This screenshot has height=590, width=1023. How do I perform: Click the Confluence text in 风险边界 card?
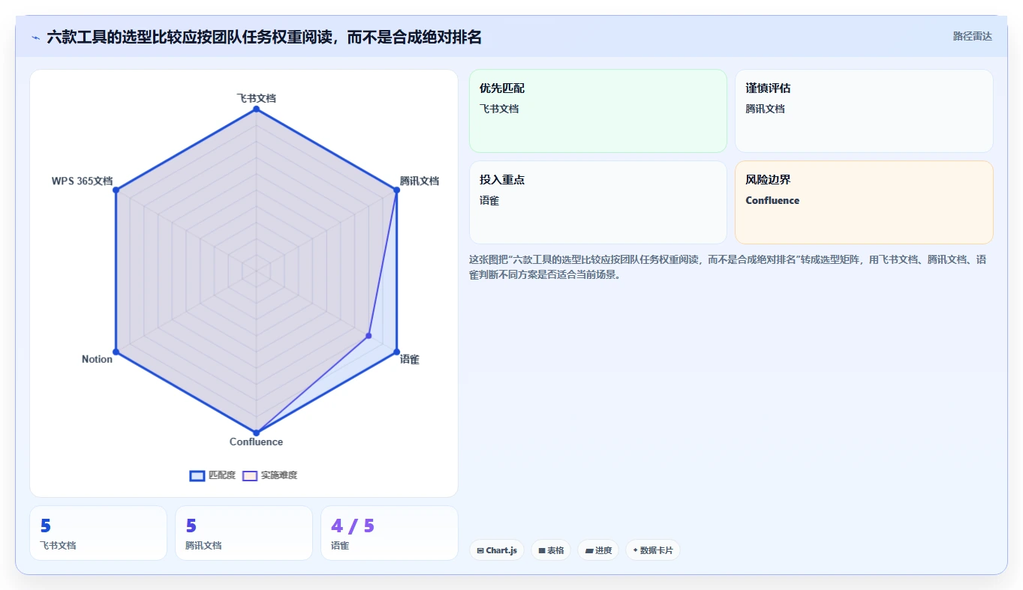pyautogui.click(x=772, y=200)
